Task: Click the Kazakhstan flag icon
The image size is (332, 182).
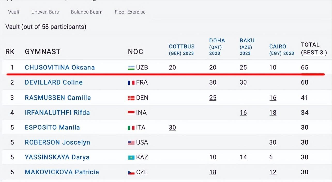Action: (131, 157)
